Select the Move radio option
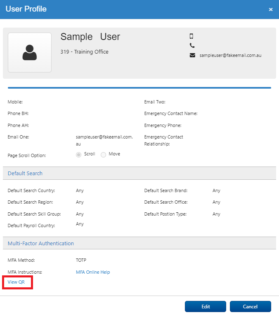Viewport: 279px width, 317px height. (103, 155)
